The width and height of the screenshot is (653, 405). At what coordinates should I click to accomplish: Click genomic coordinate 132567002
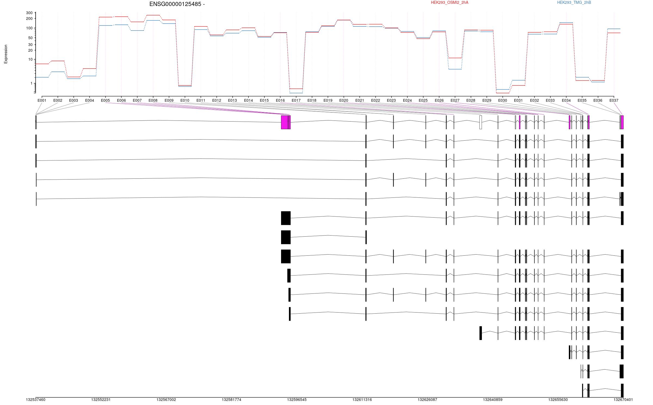pyautogui.click(x=166, y=400)
